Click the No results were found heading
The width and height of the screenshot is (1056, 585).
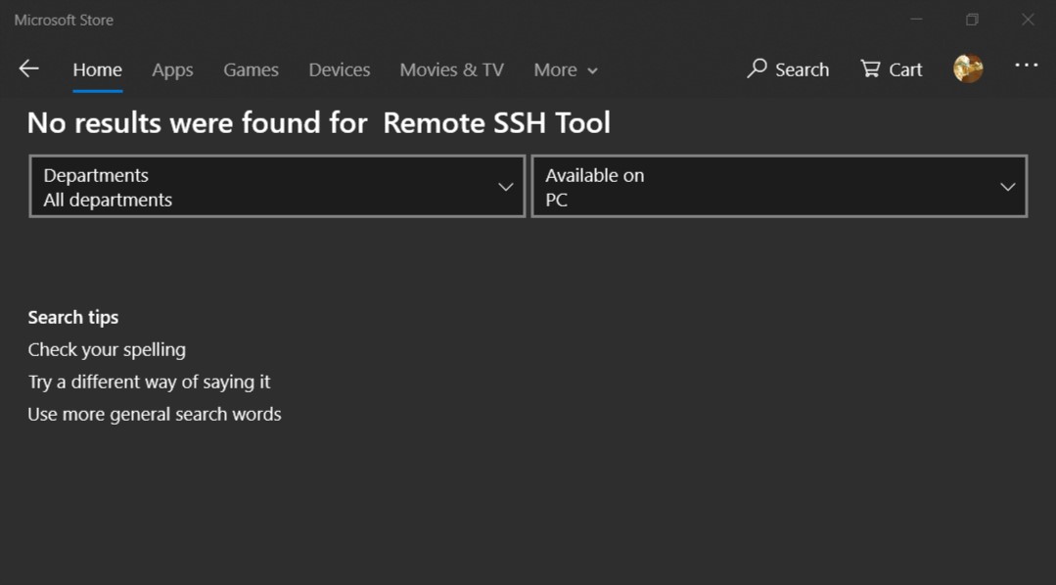[x=318, y=123]
